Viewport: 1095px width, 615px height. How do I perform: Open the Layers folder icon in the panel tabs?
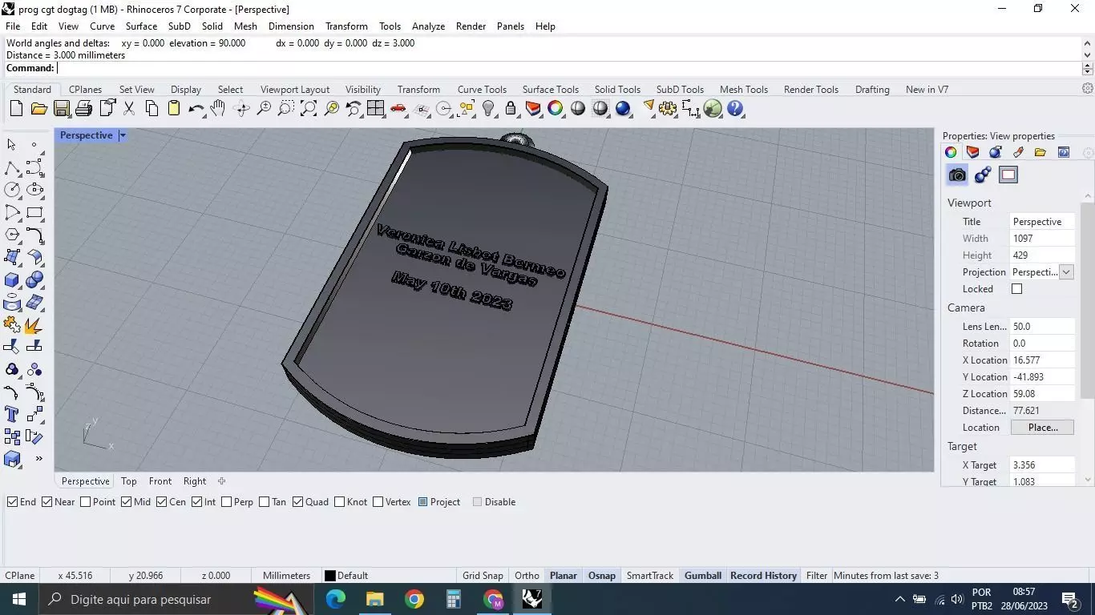(1040, 152)
